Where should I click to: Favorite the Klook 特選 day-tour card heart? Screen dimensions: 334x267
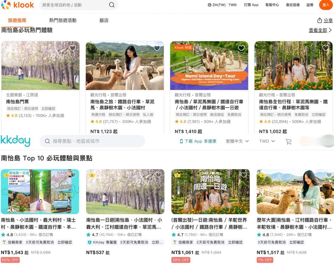coord(241,48)
